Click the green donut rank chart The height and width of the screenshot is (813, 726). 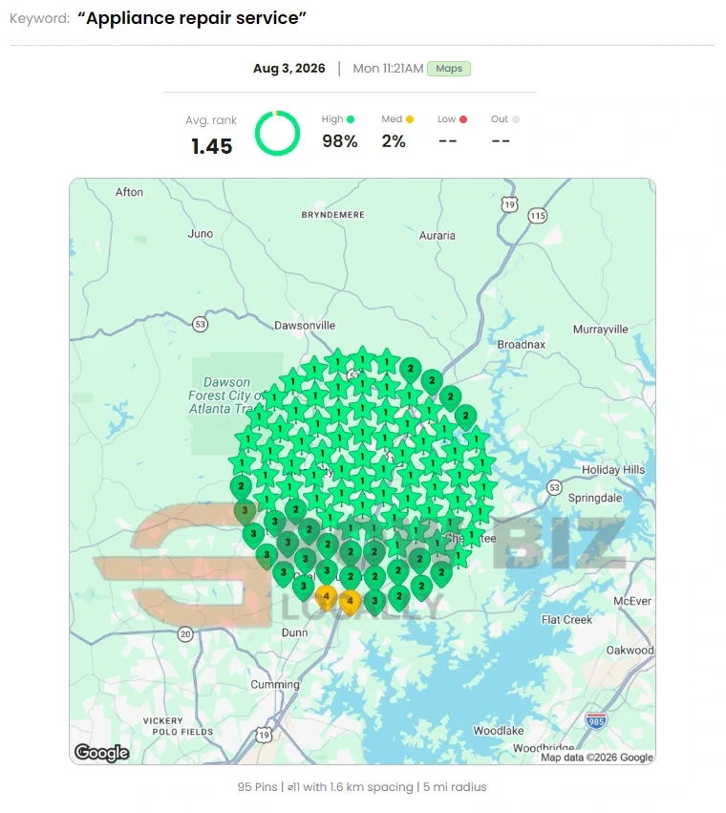click(x=277, y=133)
